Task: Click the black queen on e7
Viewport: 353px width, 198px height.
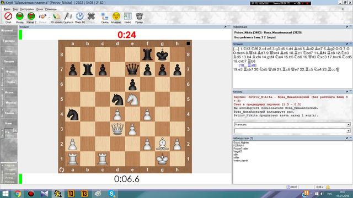Action: pyautogui.click(x=132, y=69)
